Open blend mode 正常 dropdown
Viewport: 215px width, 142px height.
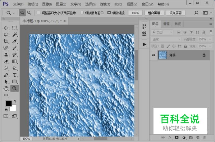(166, 39)
